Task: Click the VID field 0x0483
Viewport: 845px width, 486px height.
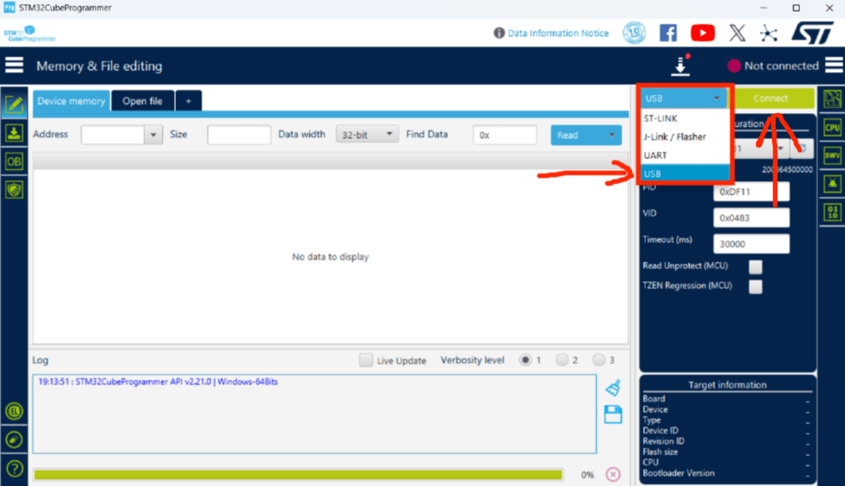Action: tap(751, 218)
